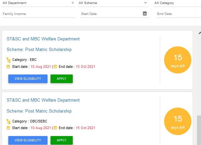Click the scroll-up arrow at the top of the scrollbar
Viewport: 201px width, 145px height.
(x=200, y=33)
